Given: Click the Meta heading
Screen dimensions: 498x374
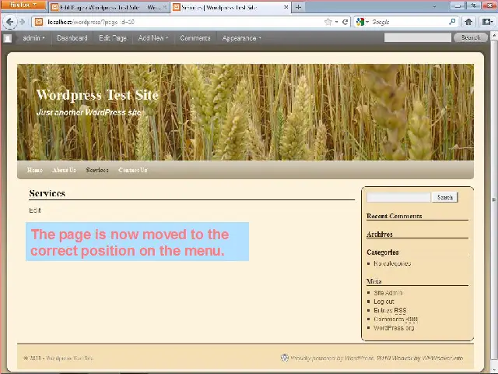Looking at the screenshot, I should point(373,281).
